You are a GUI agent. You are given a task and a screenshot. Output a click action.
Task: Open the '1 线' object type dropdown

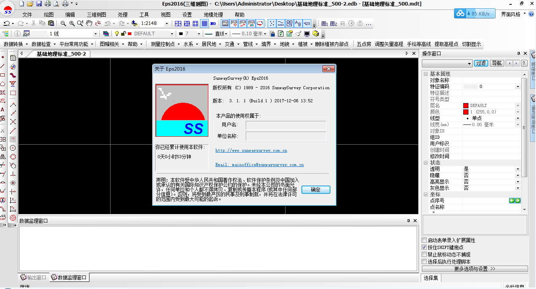95,34
